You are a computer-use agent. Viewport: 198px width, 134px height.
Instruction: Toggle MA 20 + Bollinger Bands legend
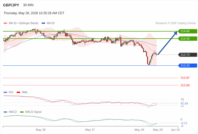pos(21,23)
